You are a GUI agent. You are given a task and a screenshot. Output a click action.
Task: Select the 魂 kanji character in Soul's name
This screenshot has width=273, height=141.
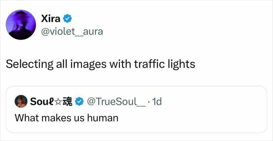tap(67, 102)
